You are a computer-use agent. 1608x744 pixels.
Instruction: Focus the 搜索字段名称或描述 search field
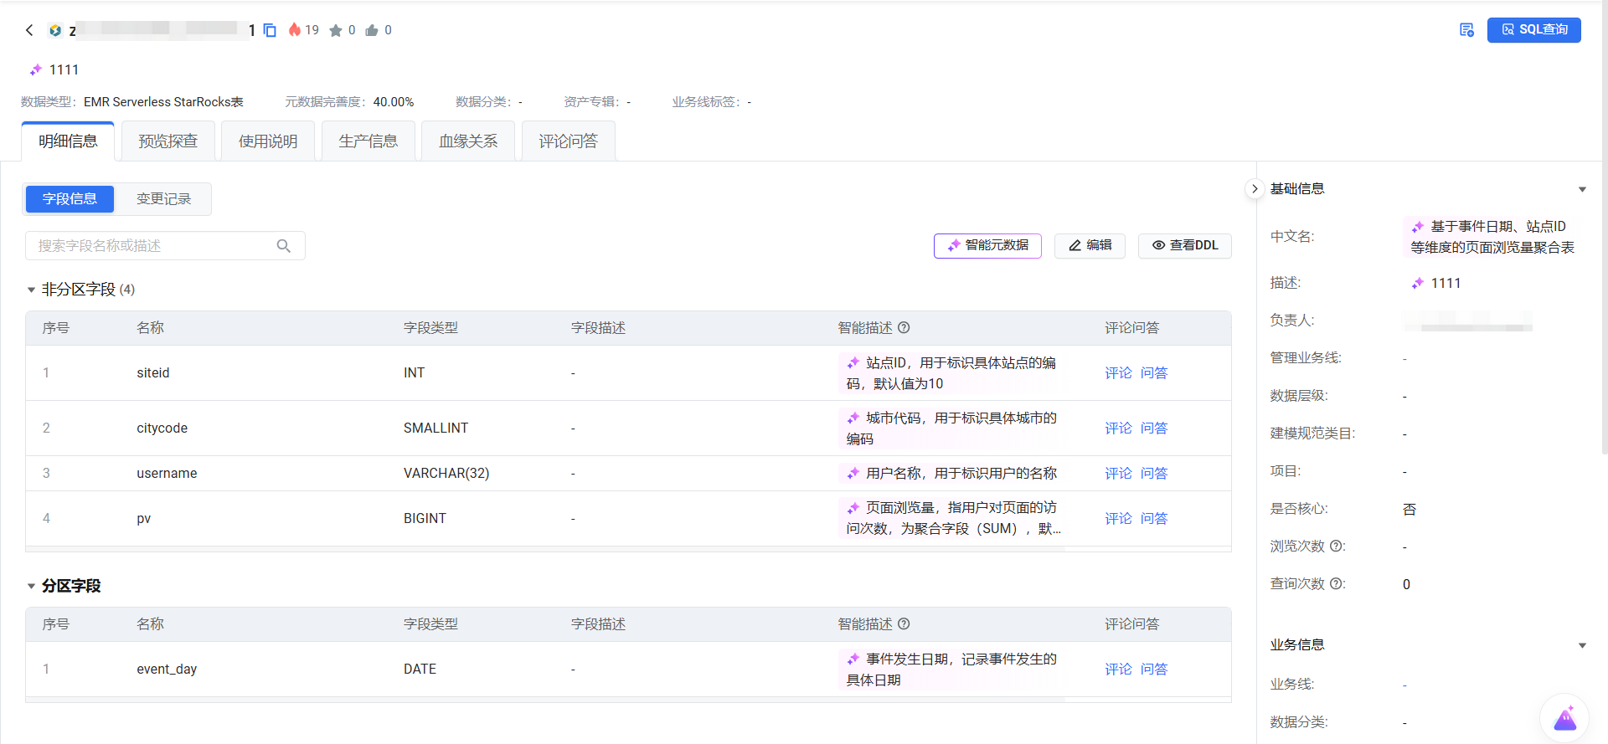point(151,246)
